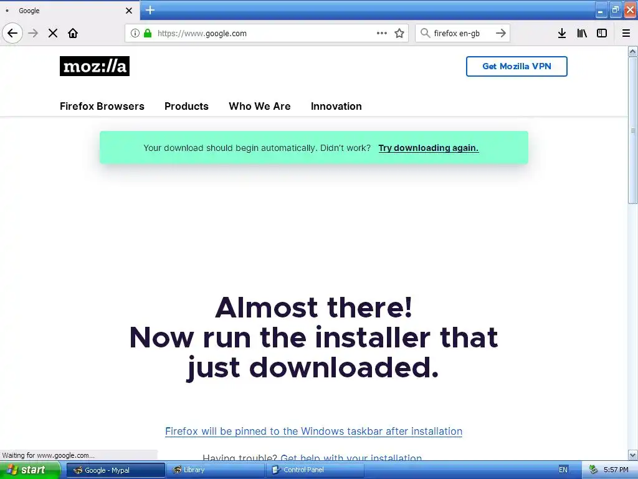Submit search with the go arrow
The height and width of the screenshot is (479, 638).
501,33
